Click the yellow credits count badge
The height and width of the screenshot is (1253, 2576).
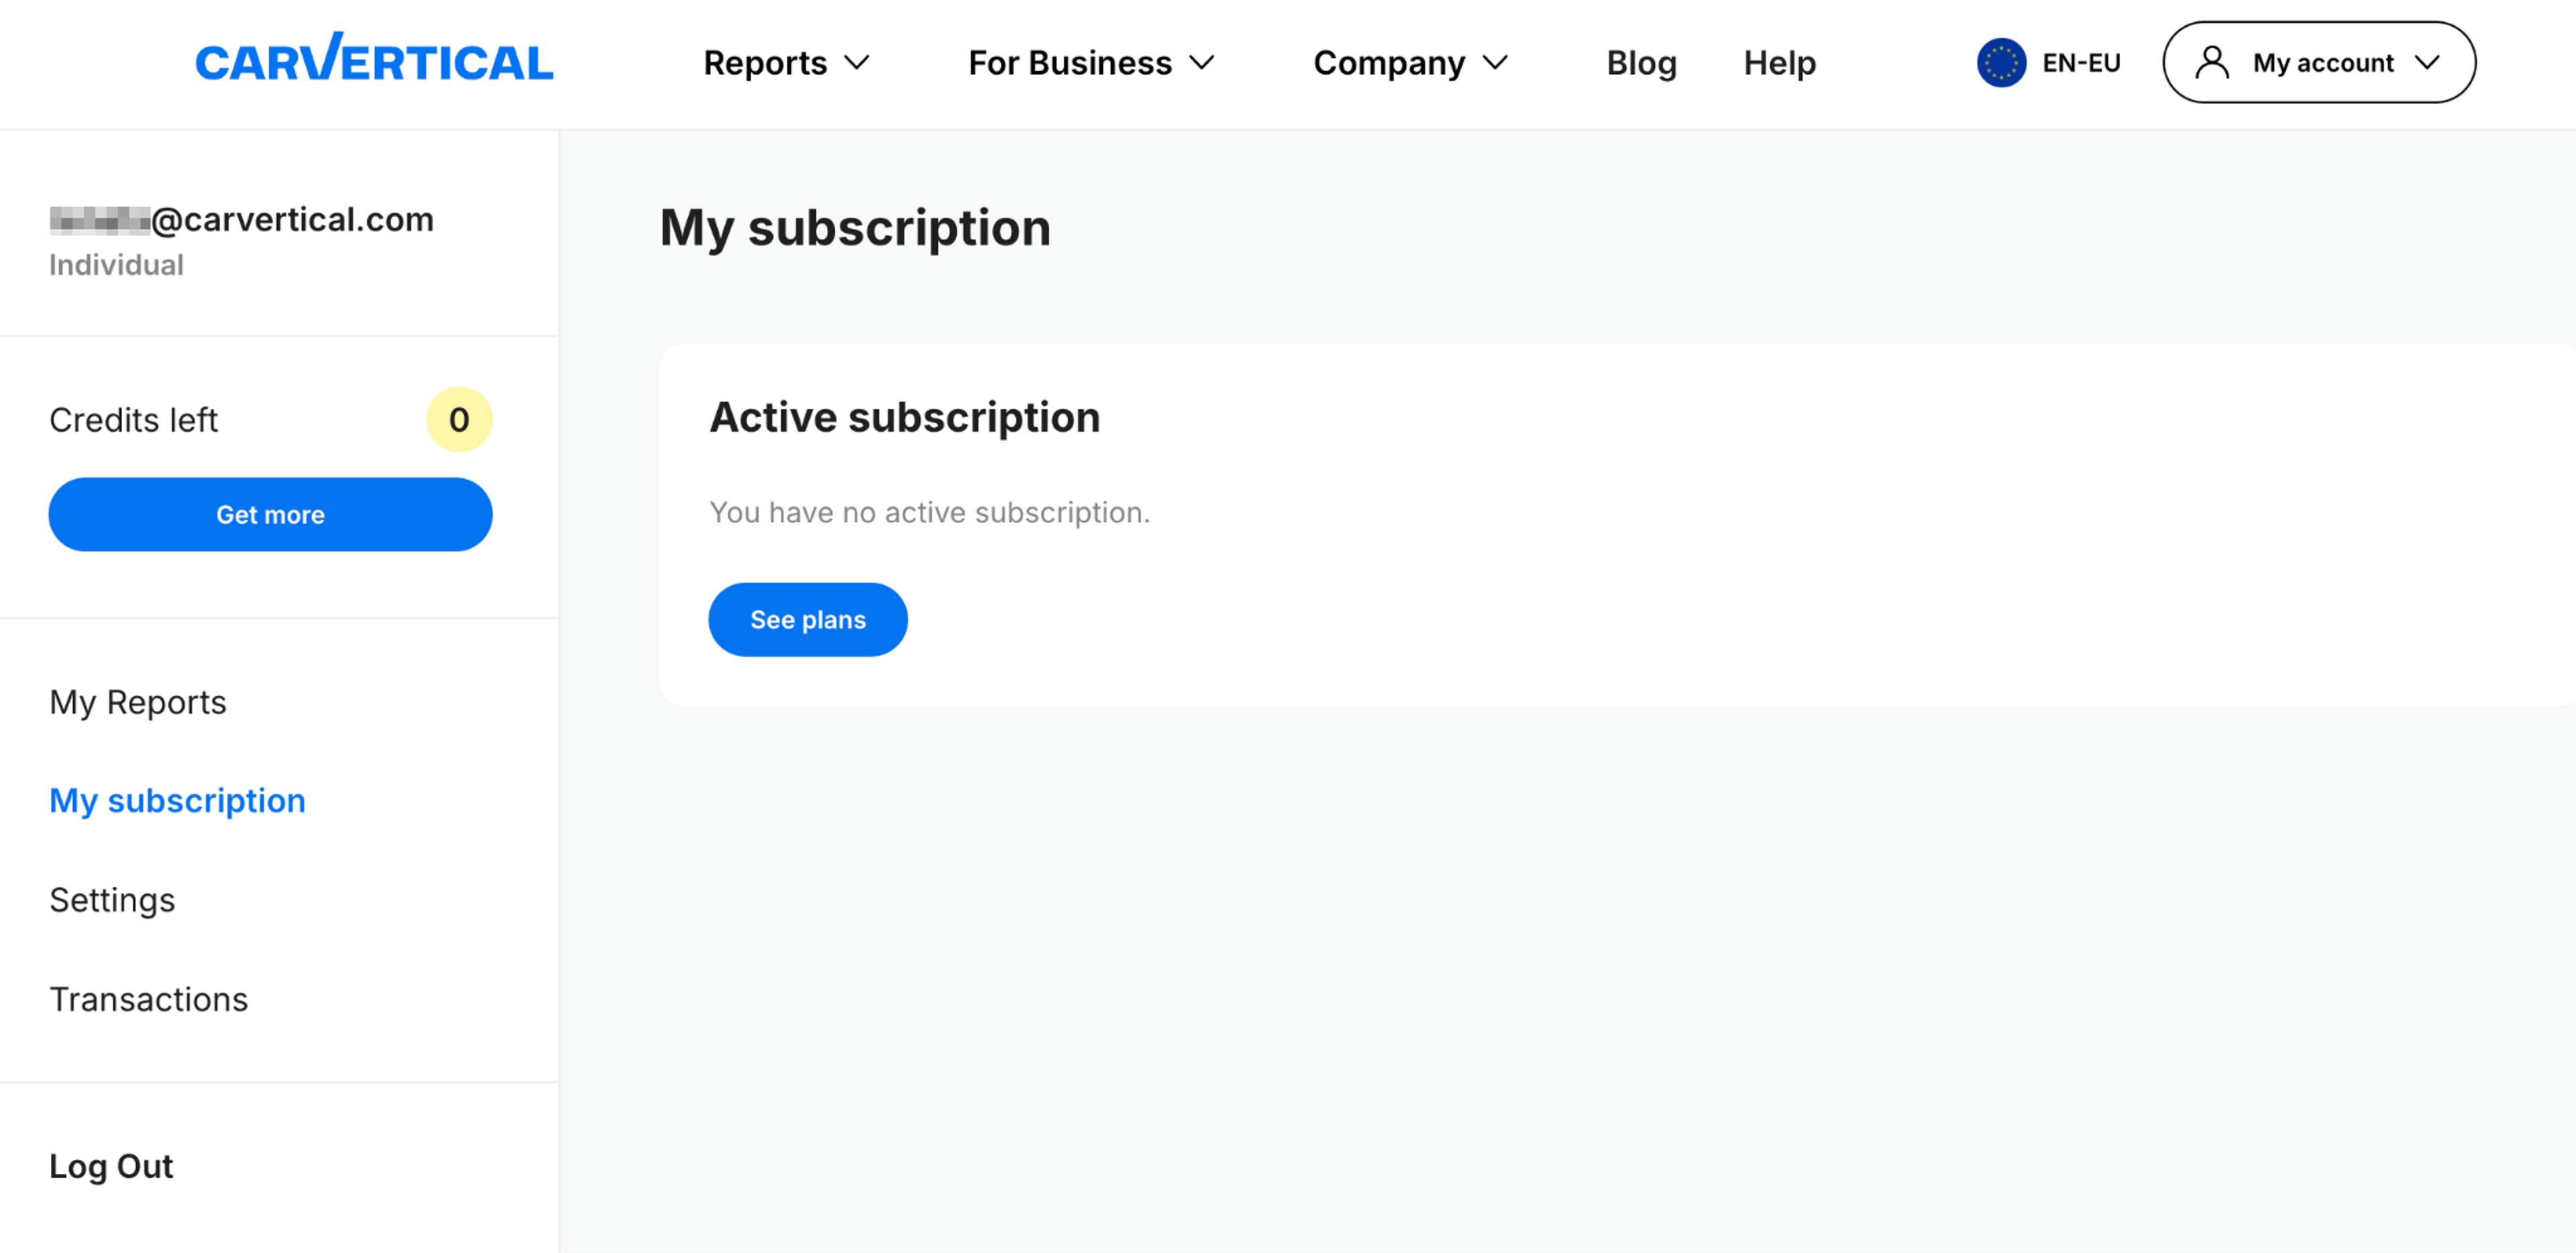point(459,420)
